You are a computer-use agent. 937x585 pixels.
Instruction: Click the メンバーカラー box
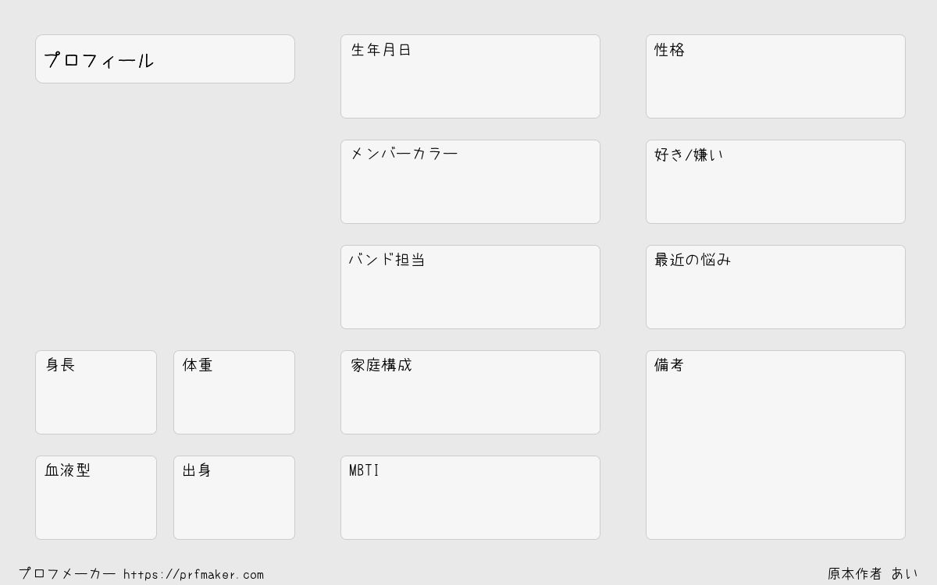(470, 182)
